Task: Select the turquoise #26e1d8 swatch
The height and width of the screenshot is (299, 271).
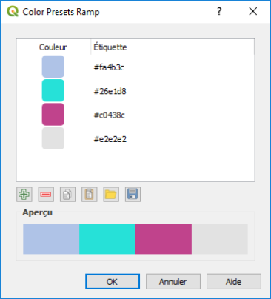Action: pos(53,90)
